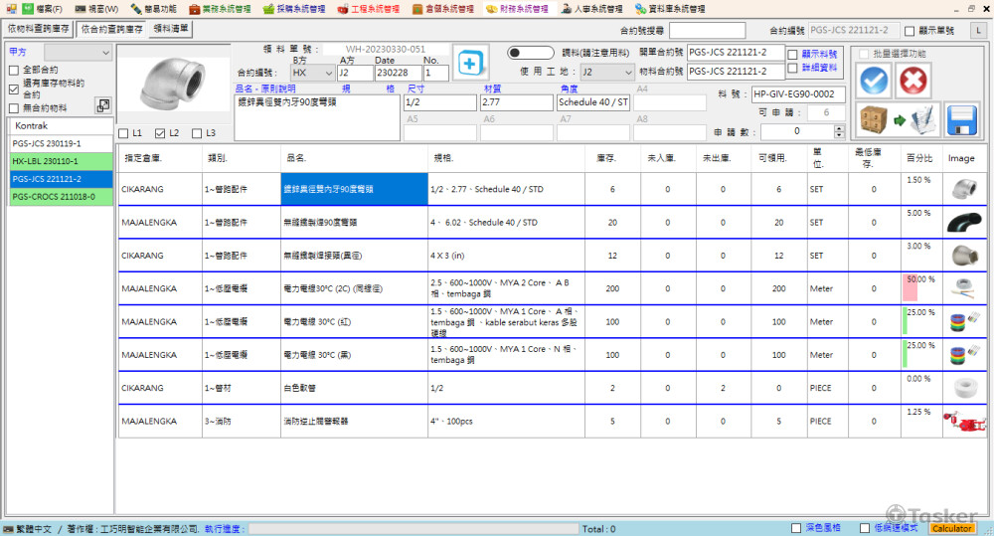Click the blue floppy disk save icon

point(962,119)
